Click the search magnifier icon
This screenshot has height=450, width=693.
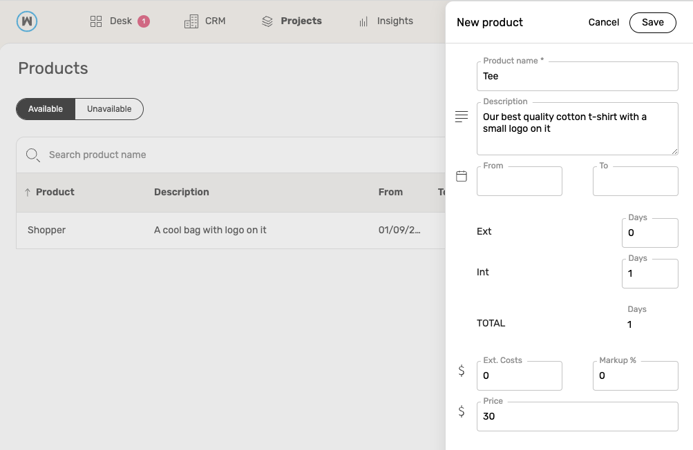click(32, 155)
